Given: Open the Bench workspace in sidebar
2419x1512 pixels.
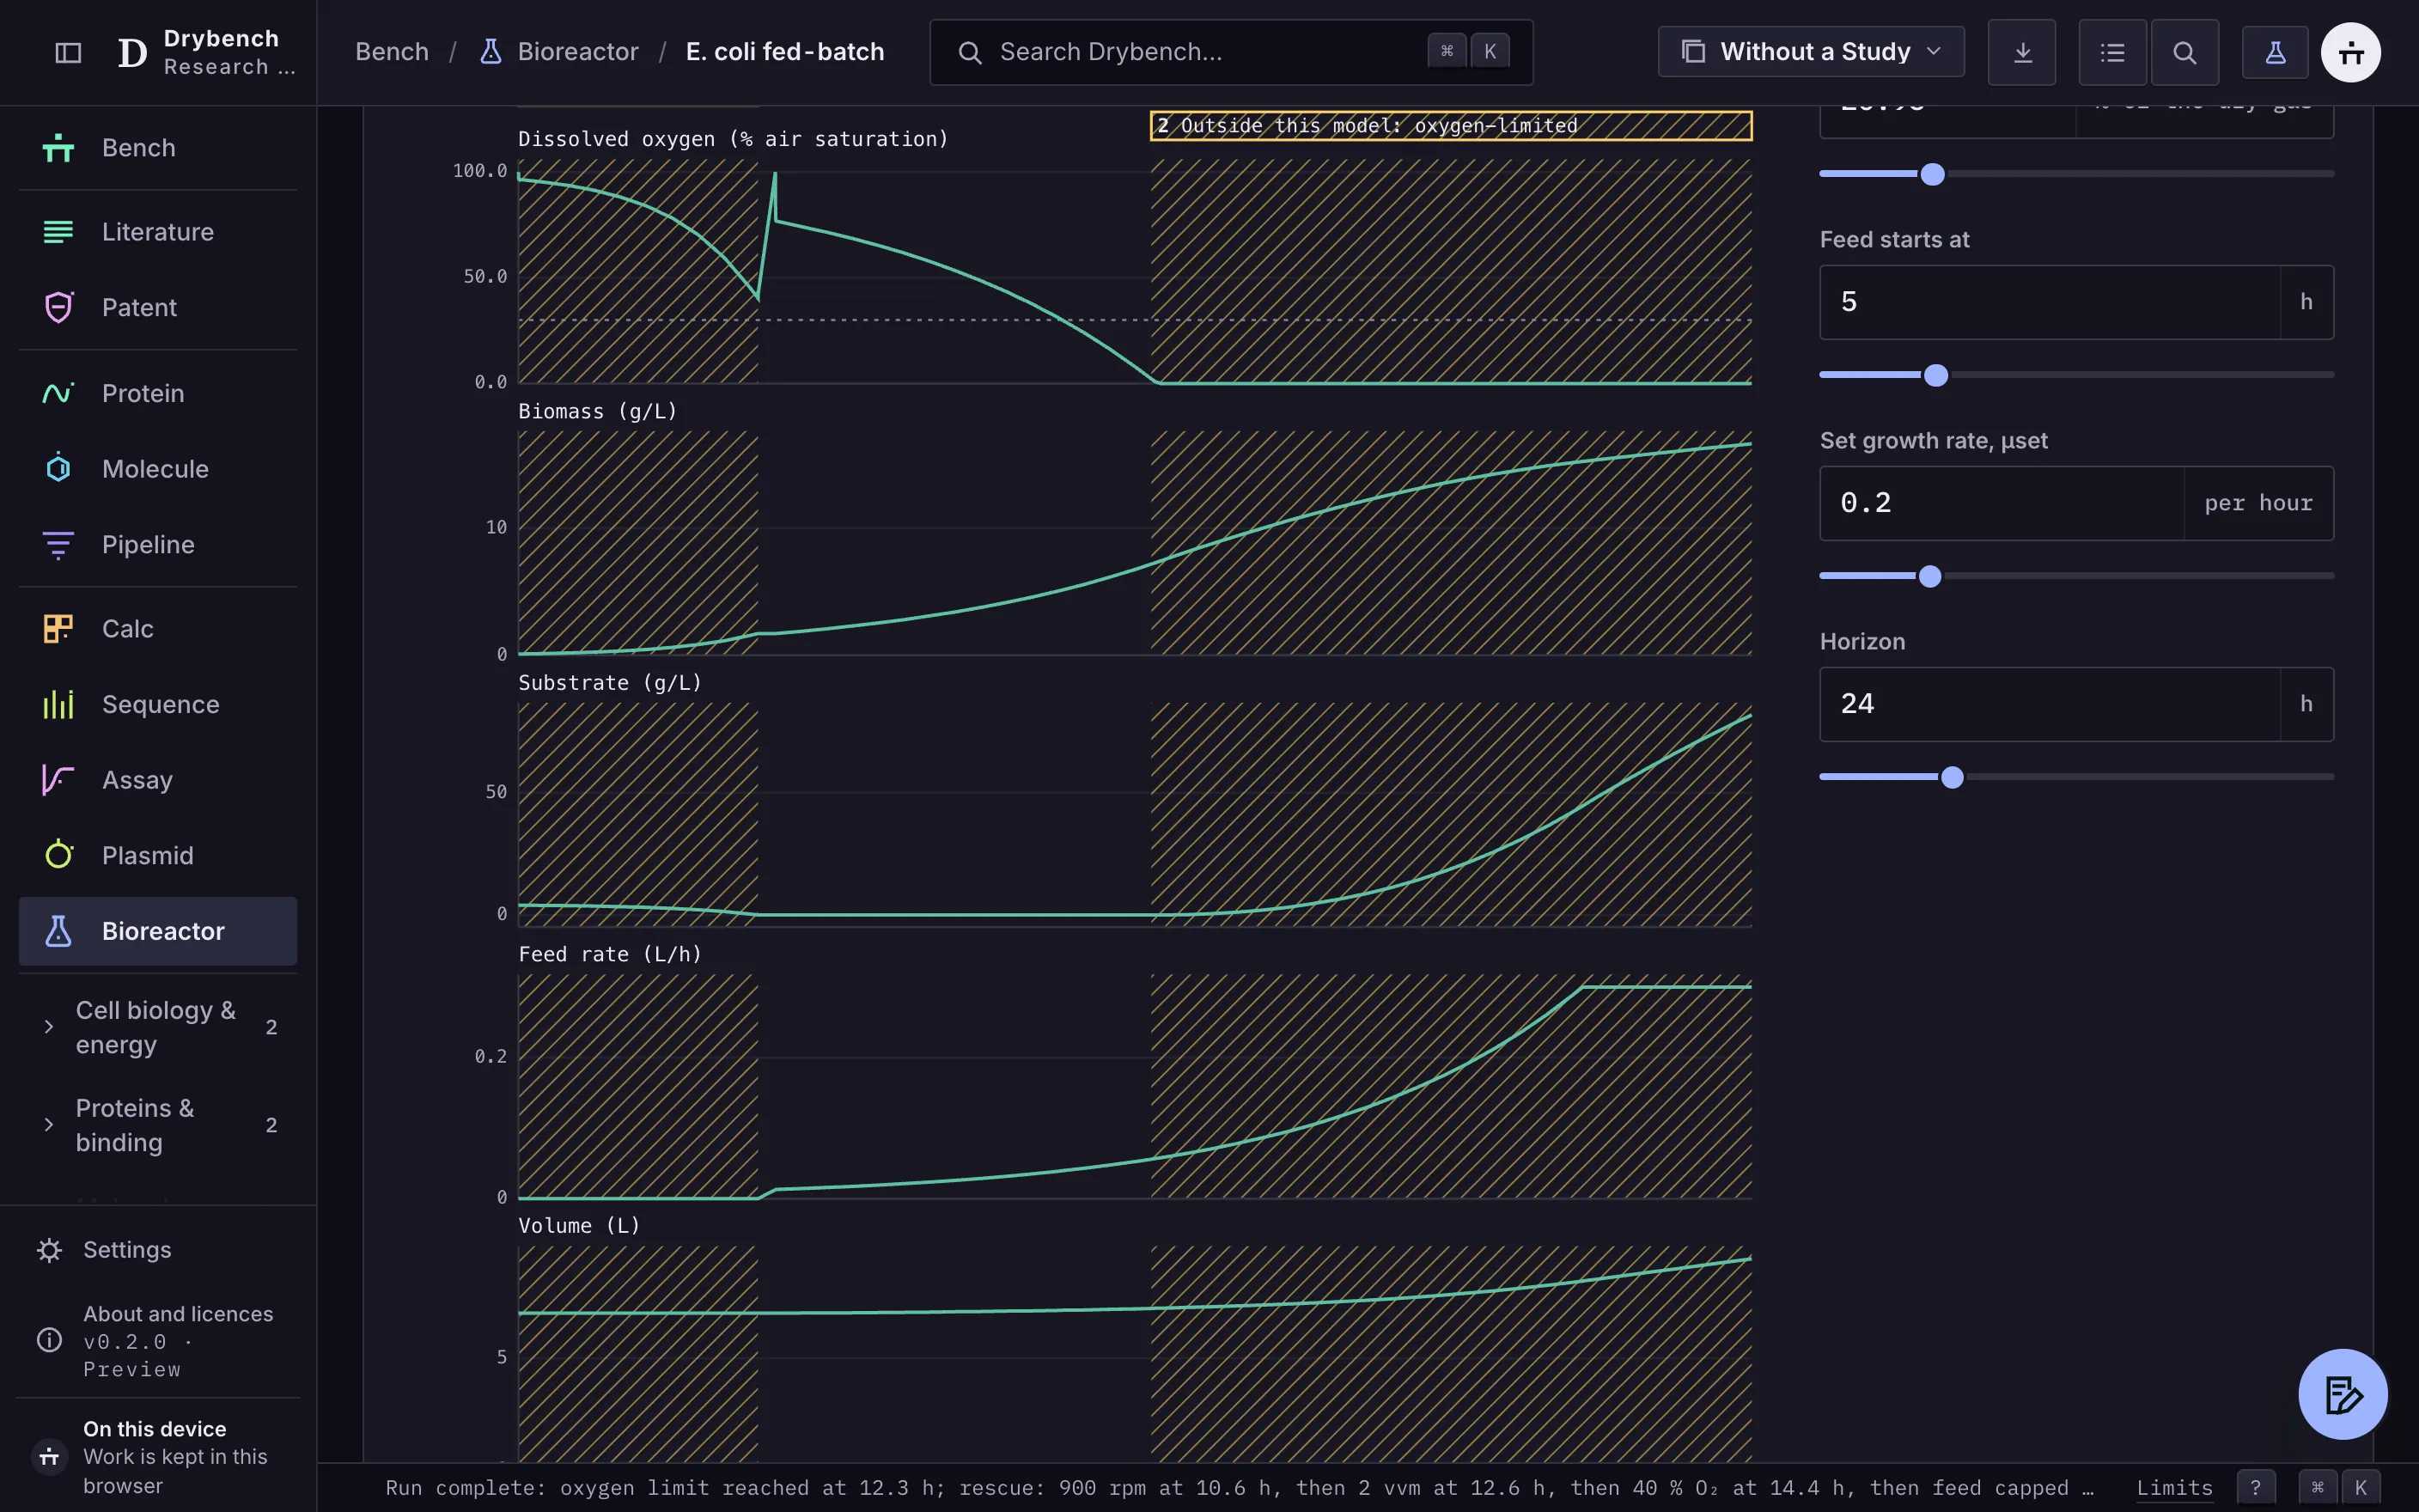Looking at the screenshot, I should point(158,148).
